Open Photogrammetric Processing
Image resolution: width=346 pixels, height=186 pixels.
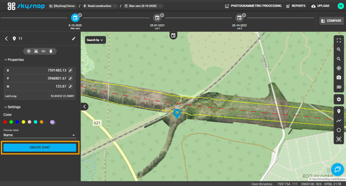(x=253, y=6)
